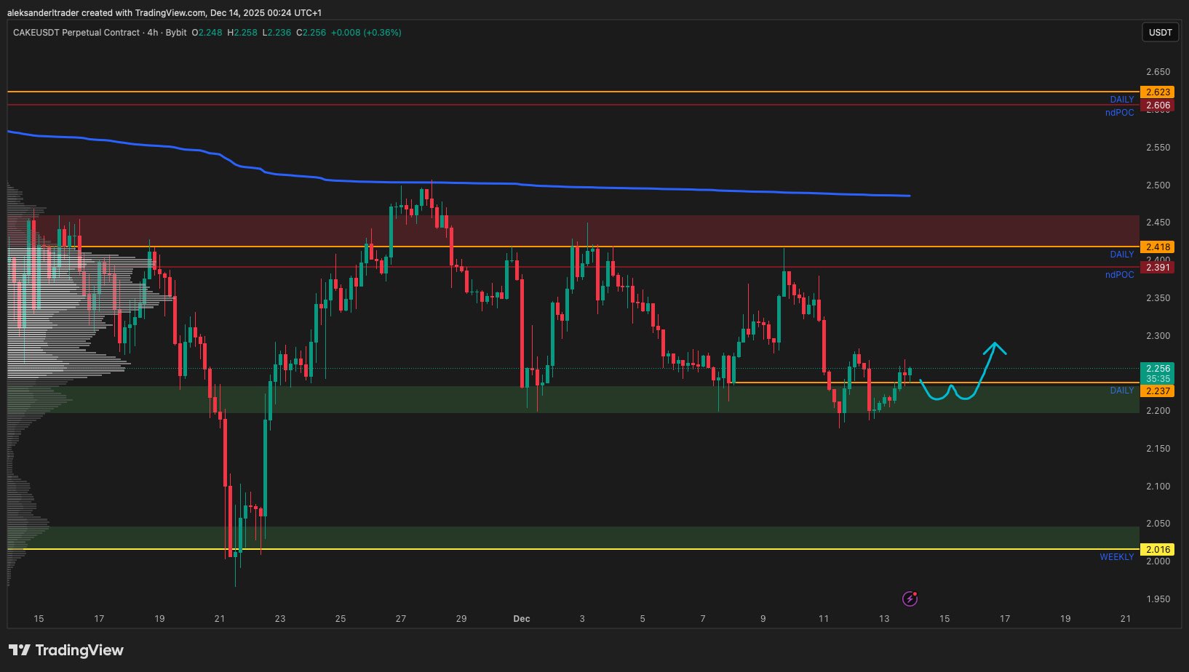
Task: Click the red 2.606 price label
Action: pos(1158,105)
